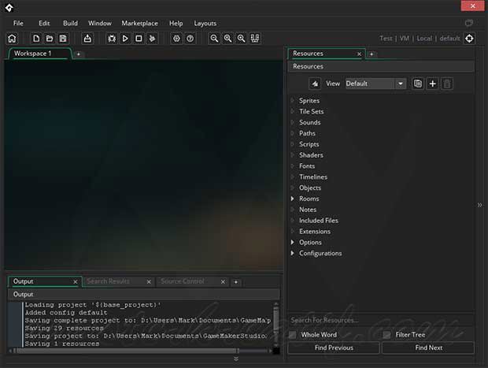This screenshot has height=368, width=488.
Task: Open Game Options gear icon
Action: tap(176, 39)
